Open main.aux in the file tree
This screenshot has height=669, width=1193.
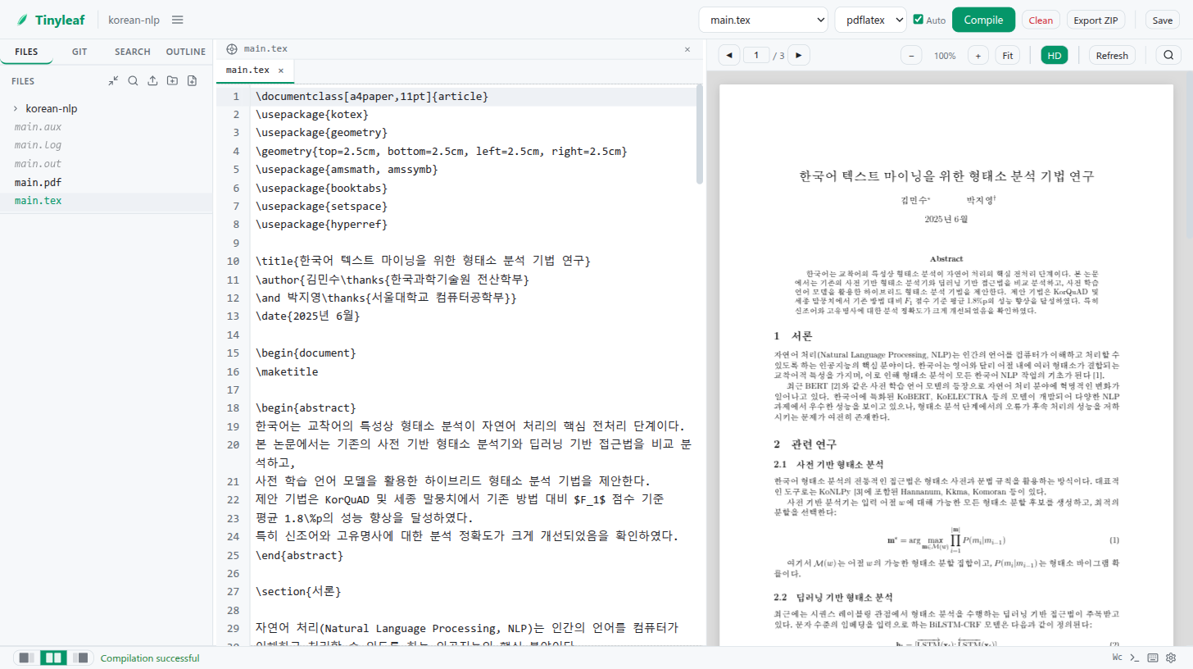(38, 127)
